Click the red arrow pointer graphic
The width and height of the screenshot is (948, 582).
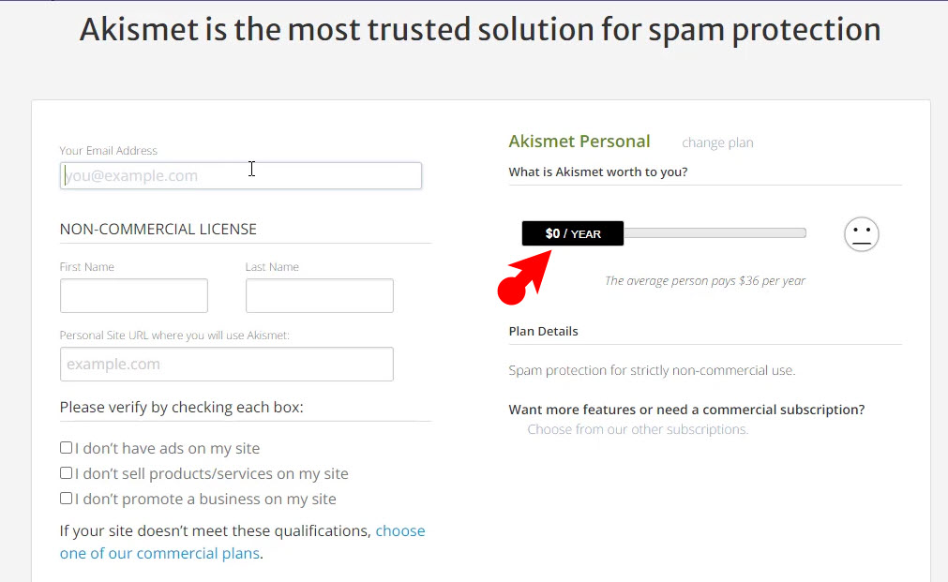524,276
